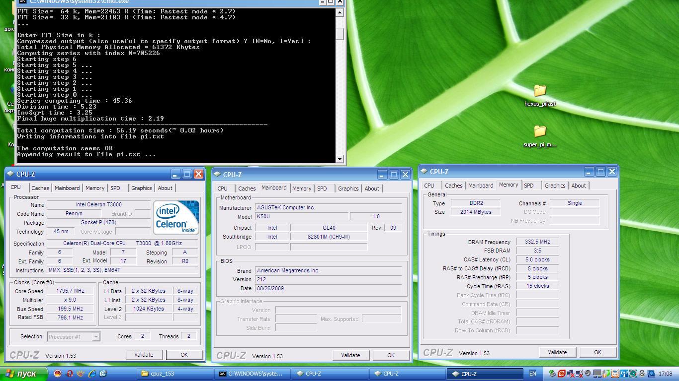This screenshot has width=679, height=381.
Task: Click the red-orange tray icon beside the green arrow
Action: [562, 374]
